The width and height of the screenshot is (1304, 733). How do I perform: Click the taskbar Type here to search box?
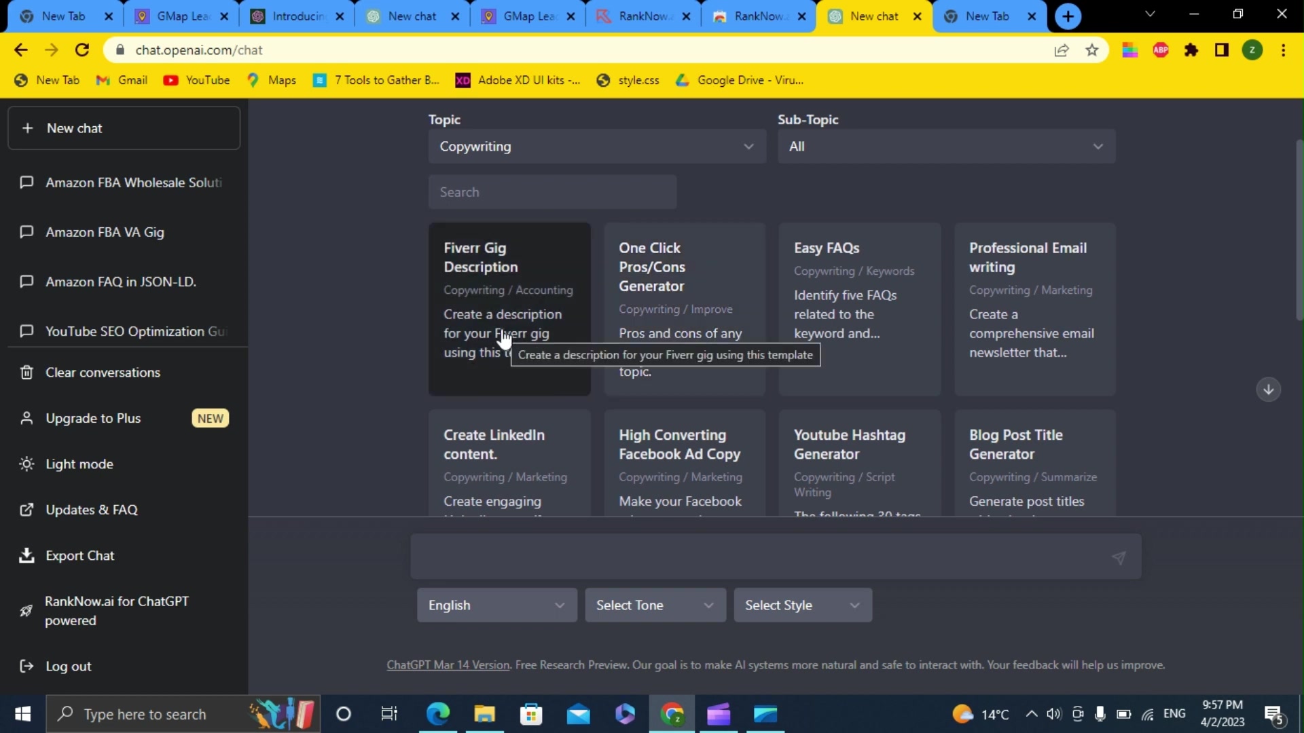click(182, 714)
